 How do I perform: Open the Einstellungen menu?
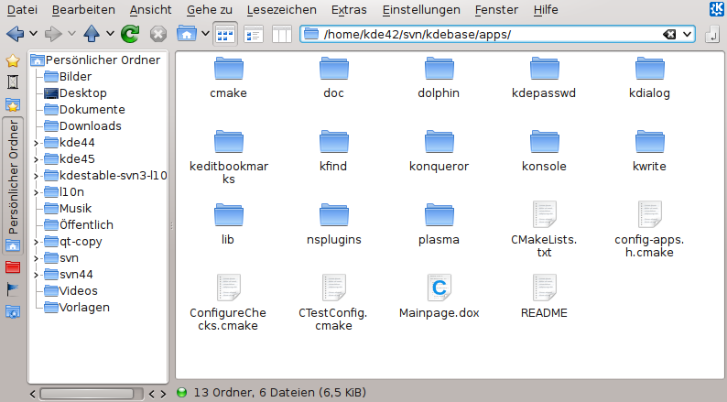420,9
